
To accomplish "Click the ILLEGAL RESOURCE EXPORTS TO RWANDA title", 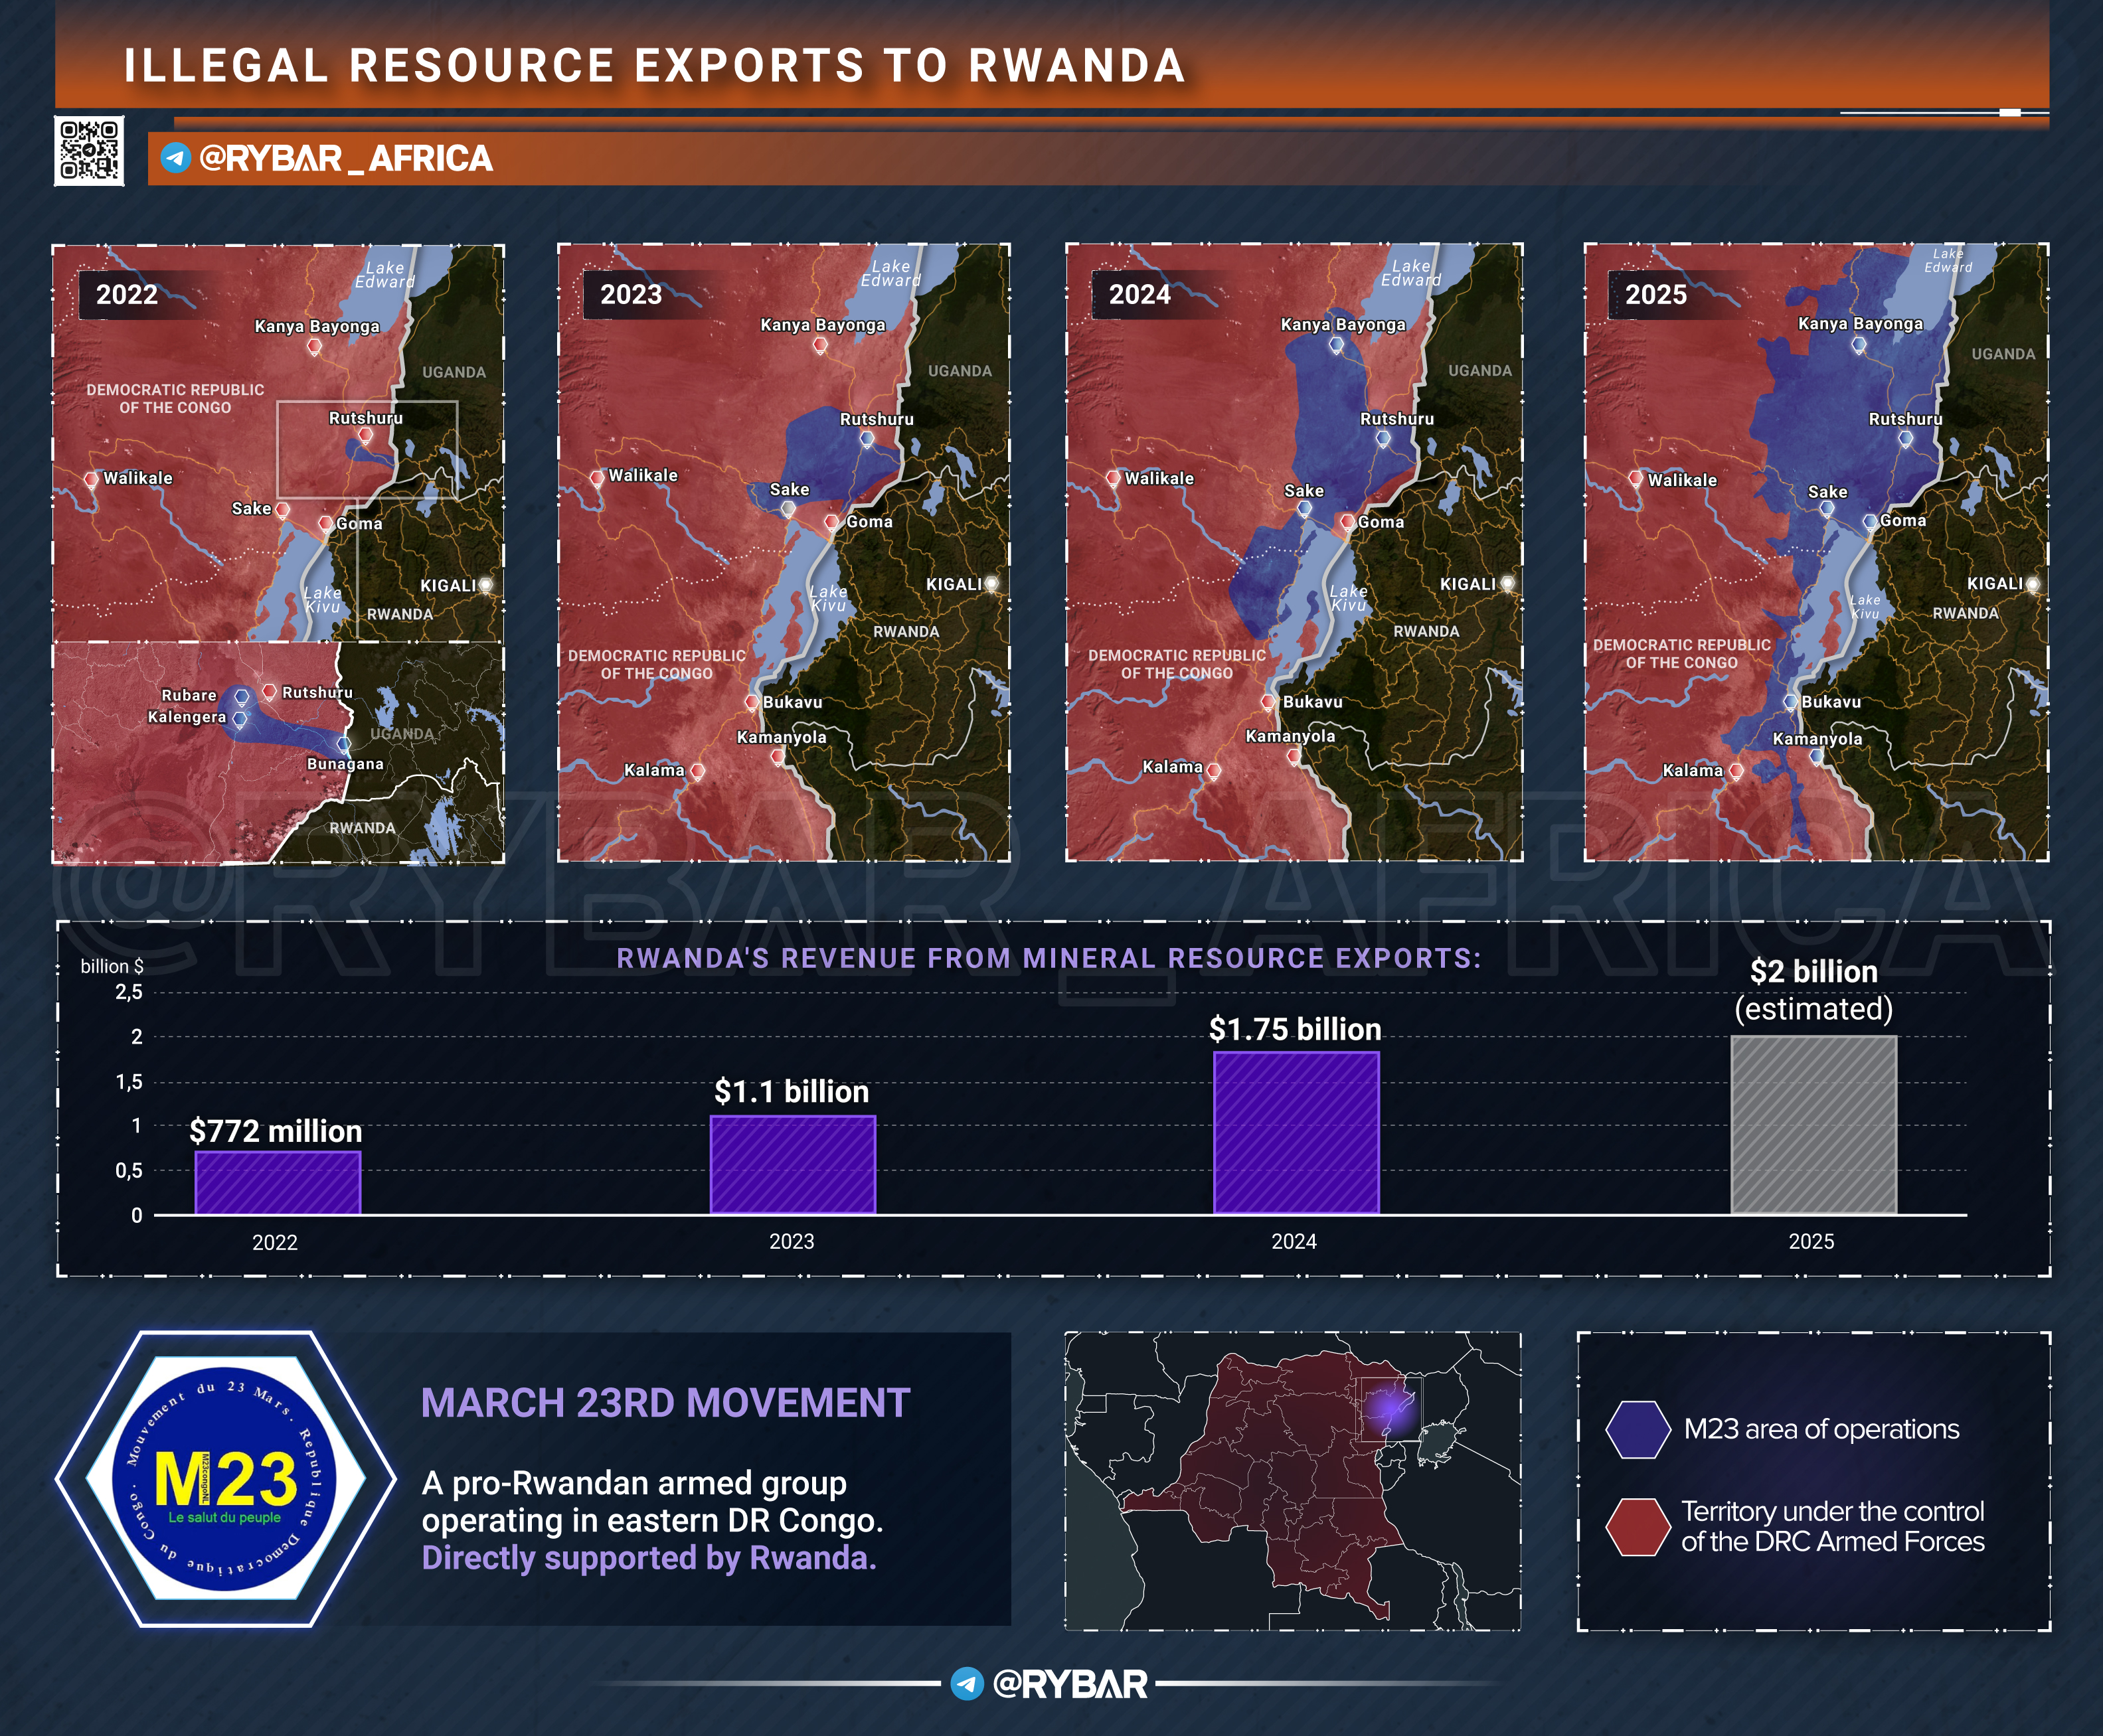I will click(x=655, y=66).
